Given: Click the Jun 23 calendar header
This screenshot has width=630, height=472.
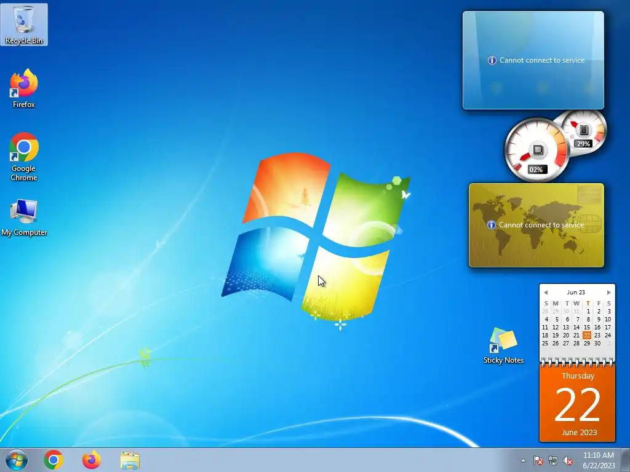Looking at the screenshot, I should pos(576,292).
